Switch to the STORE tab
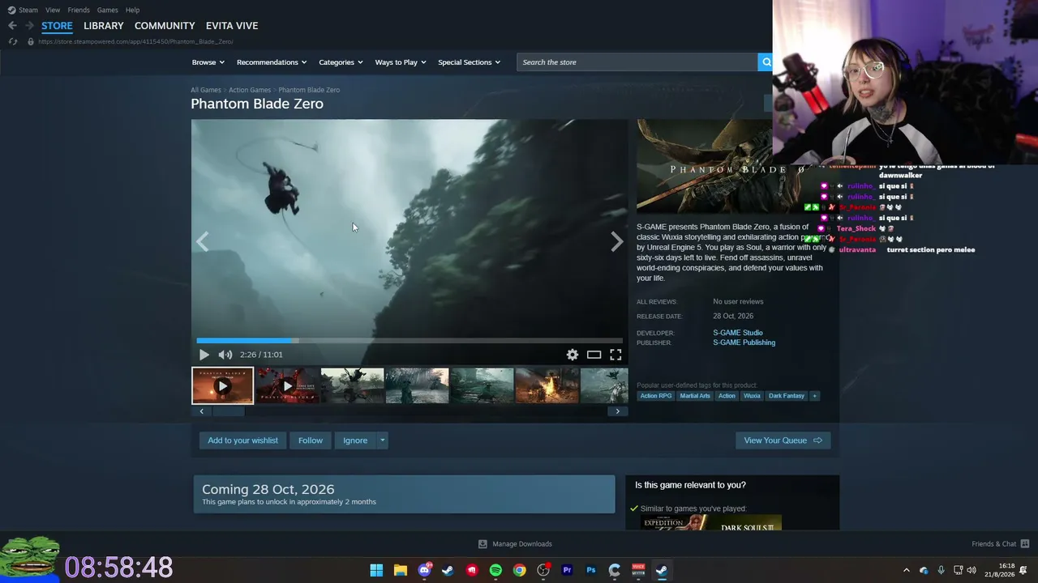This screenshot has width=1038, height=583. tap(57, 26)
